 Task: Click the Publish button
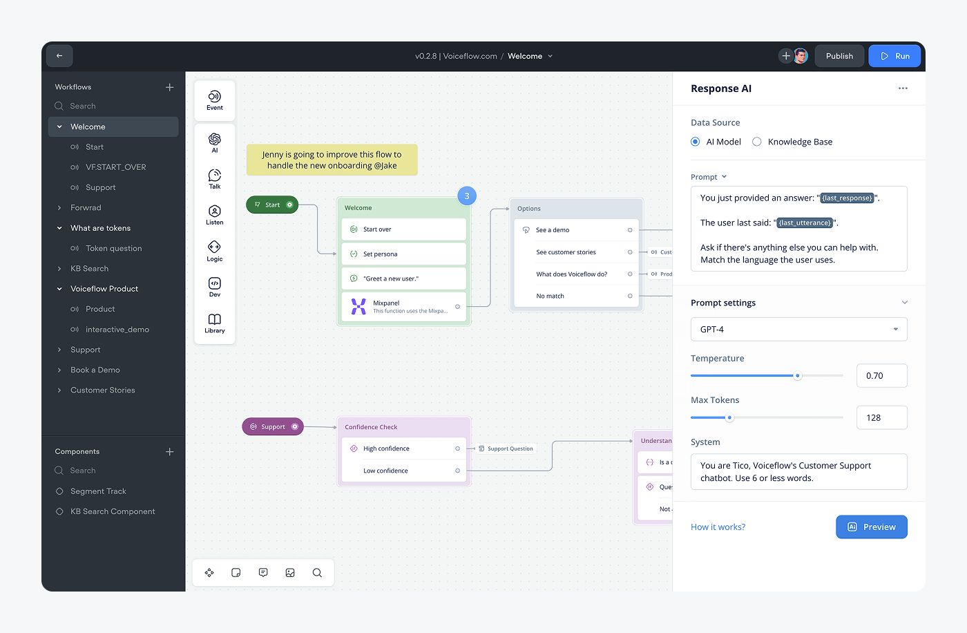[839, 56]
